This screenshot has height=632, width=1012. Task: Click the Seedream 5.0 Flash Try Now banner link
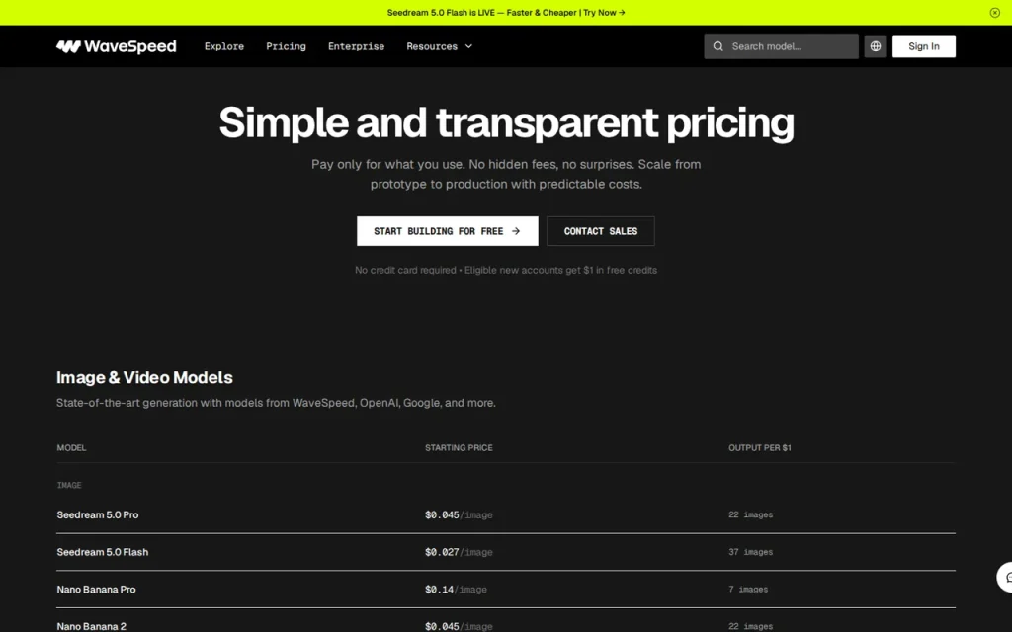tap(506, 12)
